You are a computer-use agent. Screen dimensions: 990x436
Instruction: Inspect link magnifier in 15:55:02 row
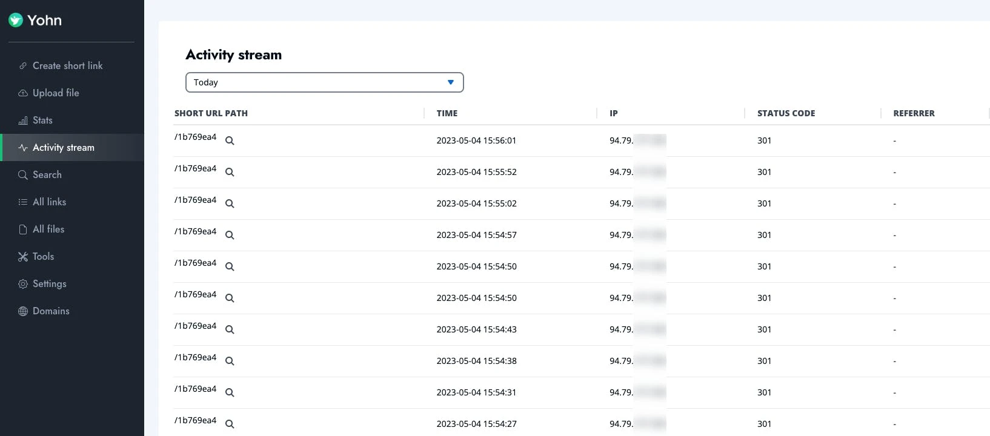click(230, 203)
